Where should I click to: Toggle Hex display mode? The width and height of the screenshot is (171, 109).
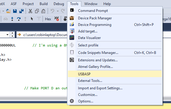click(48, 19)
